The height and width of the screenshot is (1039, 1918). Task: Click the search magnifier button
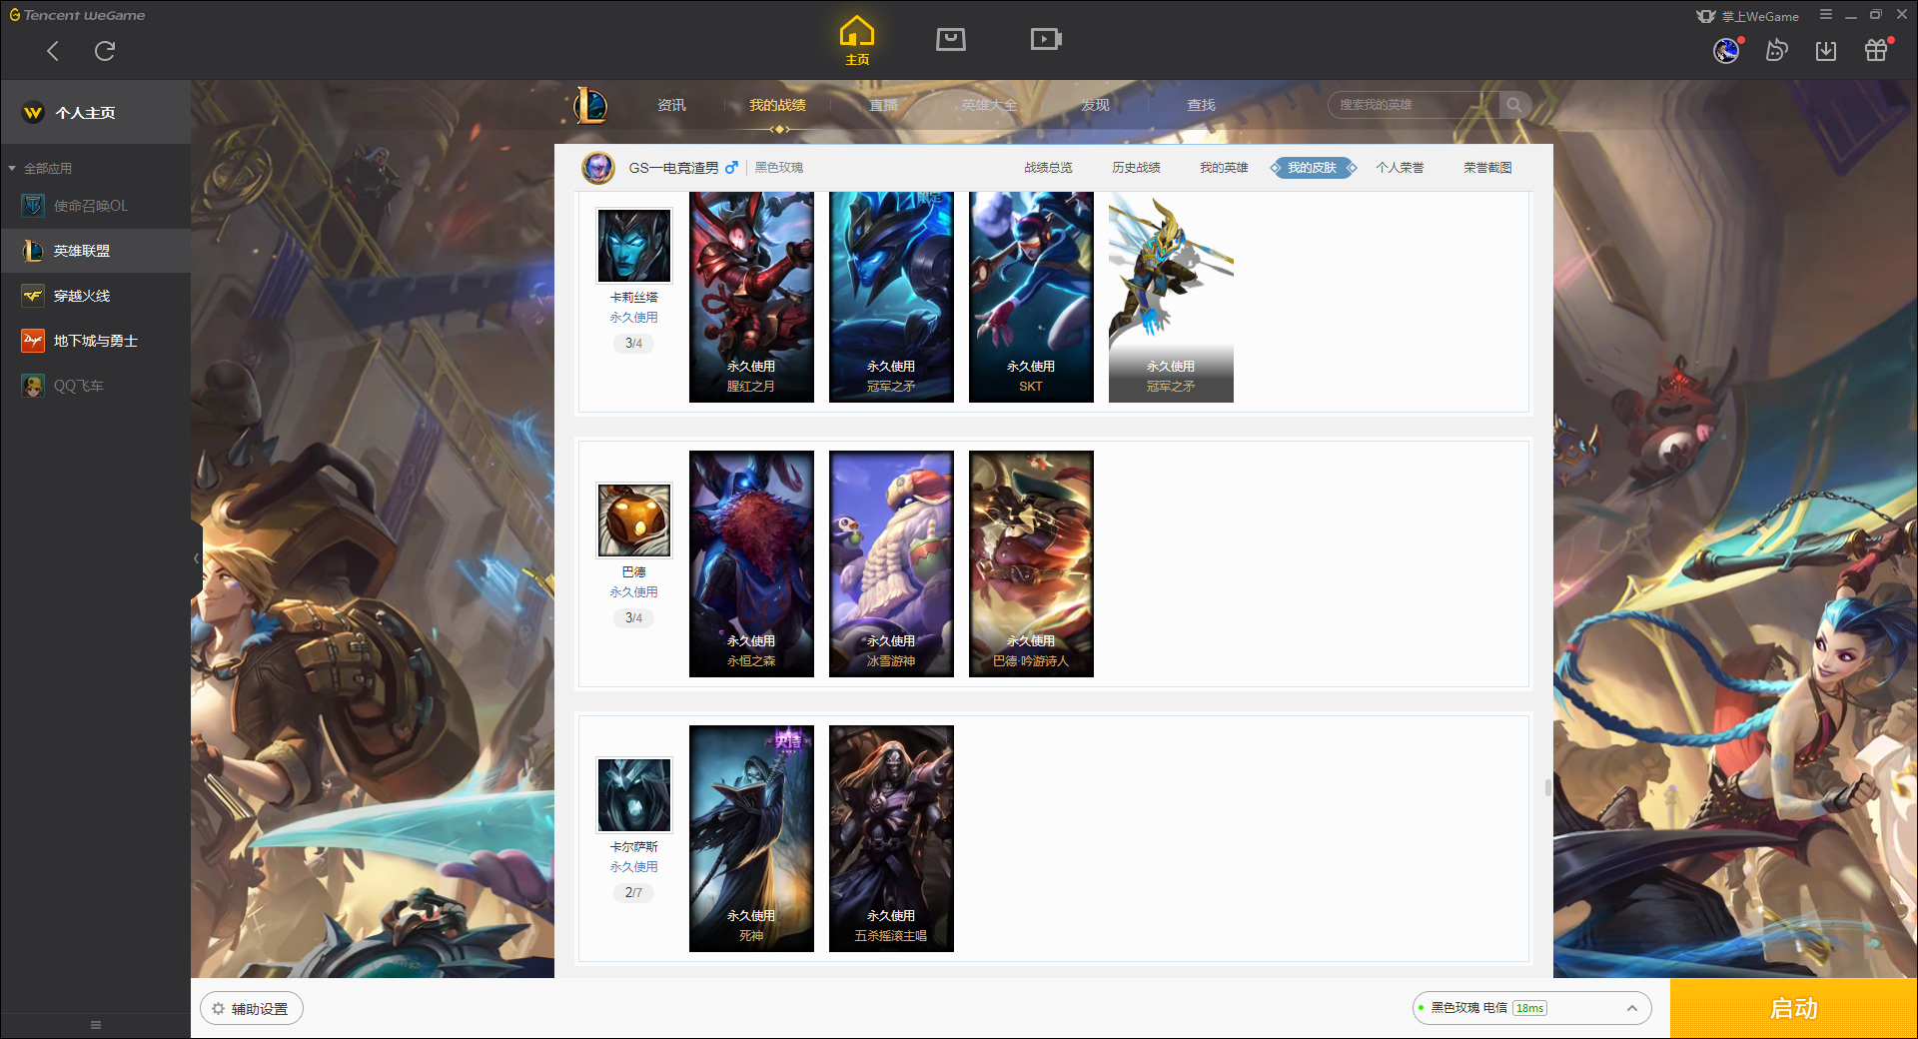1514,105
